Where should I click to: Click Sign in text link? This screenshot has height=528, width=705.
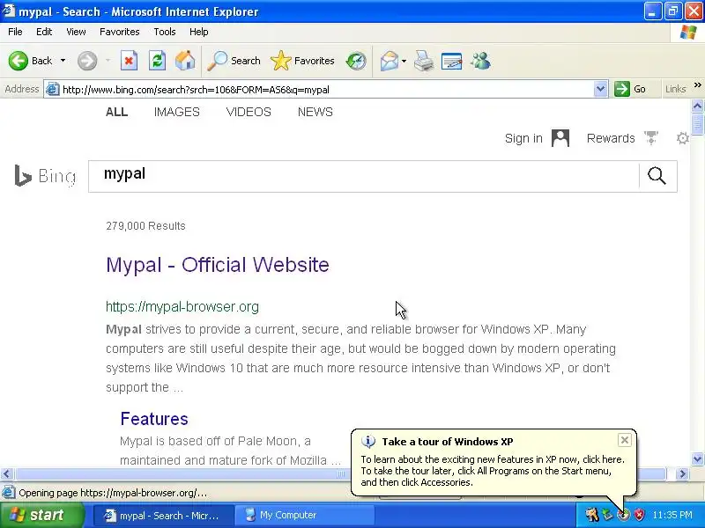point(523,138)
